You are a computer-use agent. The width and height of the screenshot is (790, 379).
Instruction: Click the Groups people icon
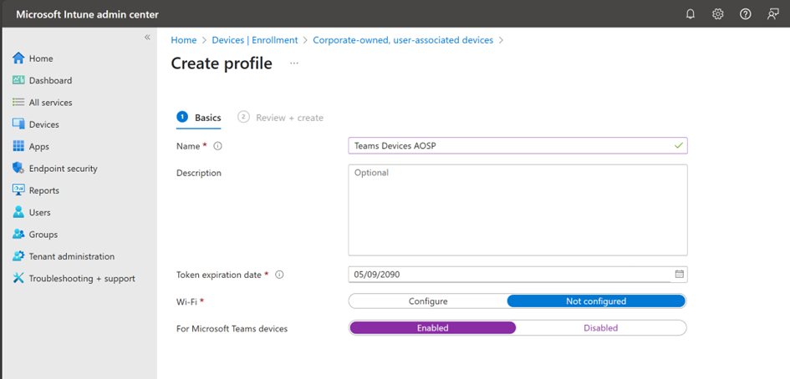18,234
